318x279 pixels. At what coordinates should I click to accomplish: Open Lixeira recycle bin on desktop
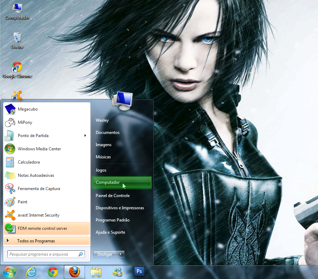17,40
